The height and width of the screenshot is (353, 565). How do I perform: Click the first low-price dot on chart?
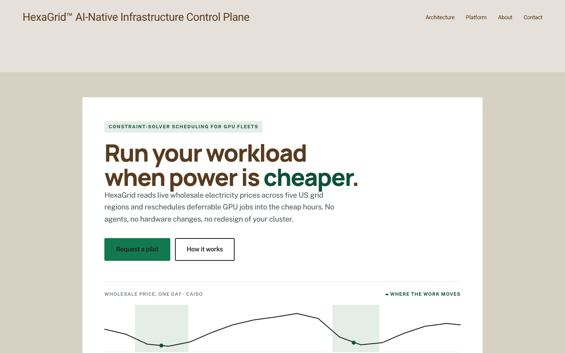pos(161,346)
